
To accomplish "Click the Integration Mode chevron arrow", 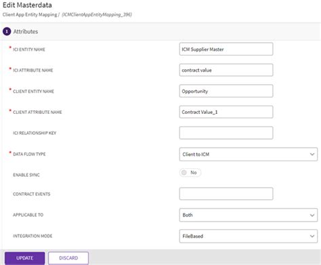I will (x=312, y=236).
